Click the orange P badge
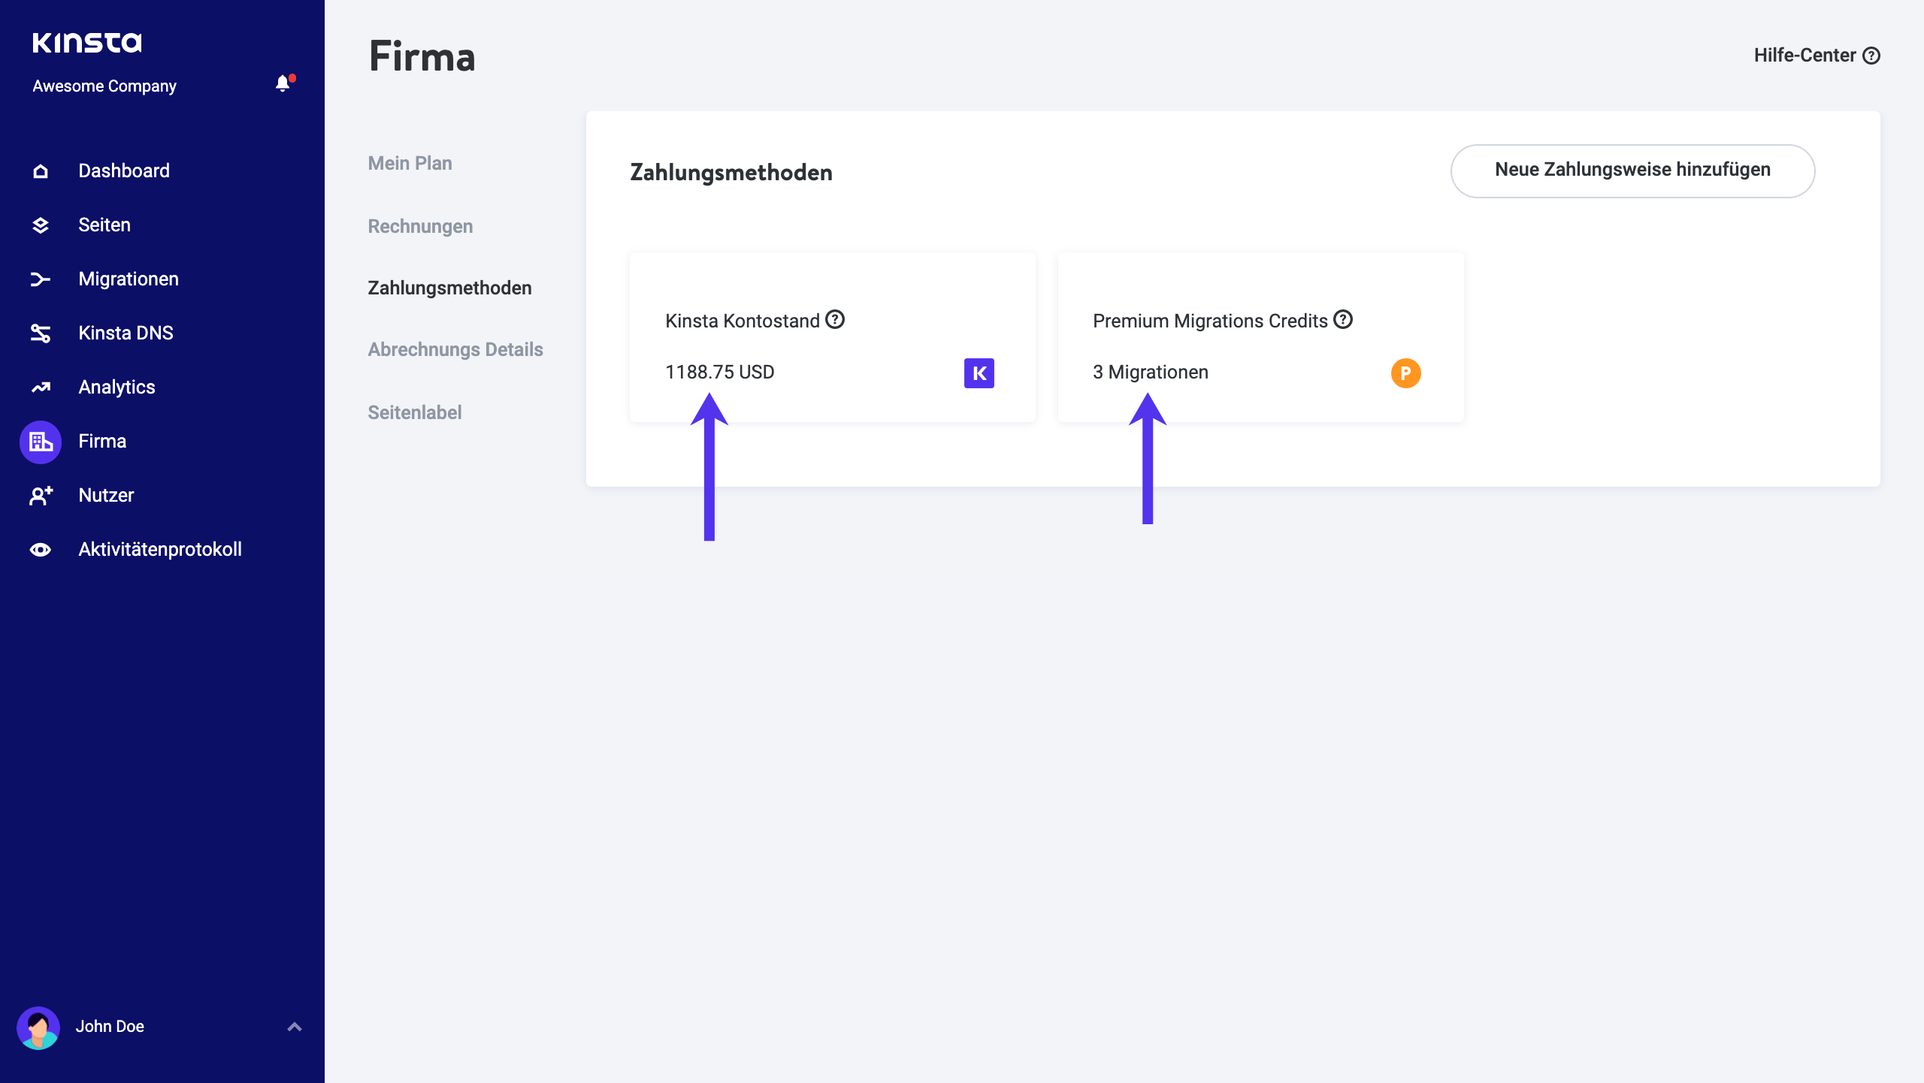This screenshot has height=1083, width=1924. (1405, 373)
